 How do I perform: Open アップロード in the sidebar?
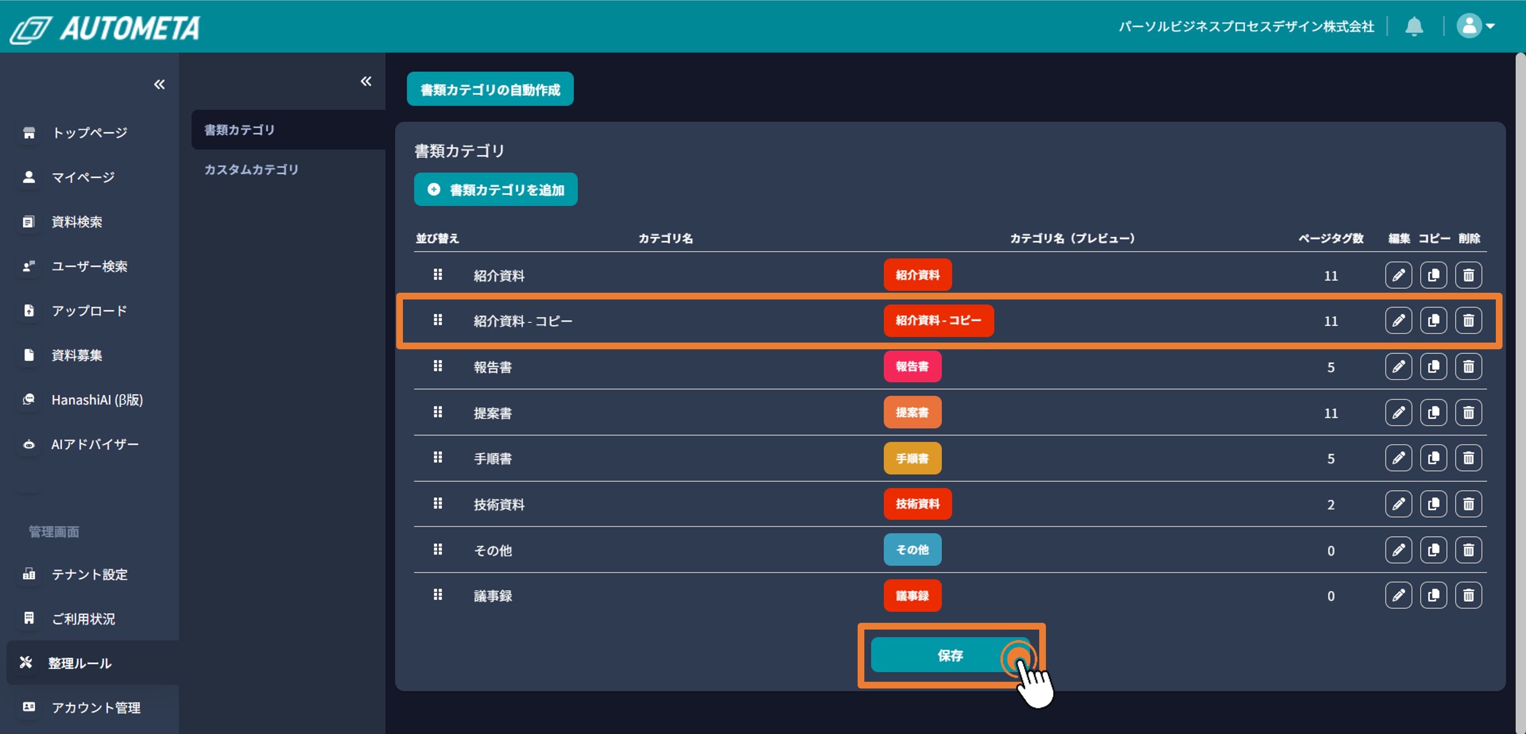[x=90, y=310]
